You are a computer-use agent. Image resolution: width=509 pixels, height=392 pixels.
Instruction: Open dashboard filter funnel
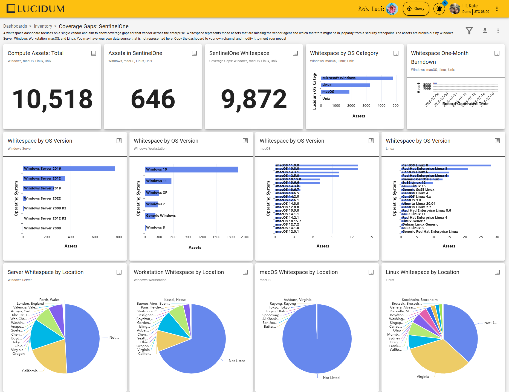[x=469, y=31]
